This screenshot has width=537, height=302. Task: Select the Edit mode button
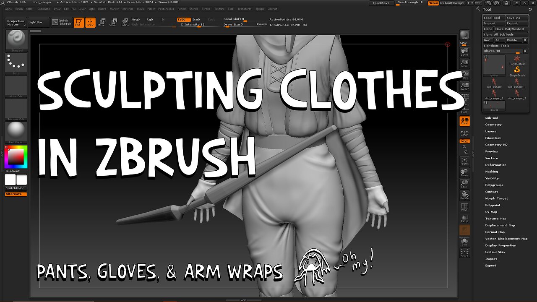click(x=78, y=23)
